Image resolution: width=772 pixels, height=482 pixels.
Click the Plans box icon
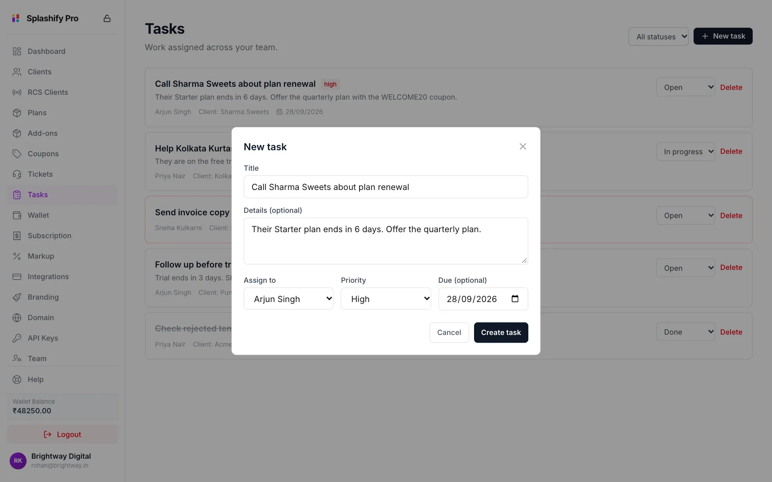click(17, 113)
